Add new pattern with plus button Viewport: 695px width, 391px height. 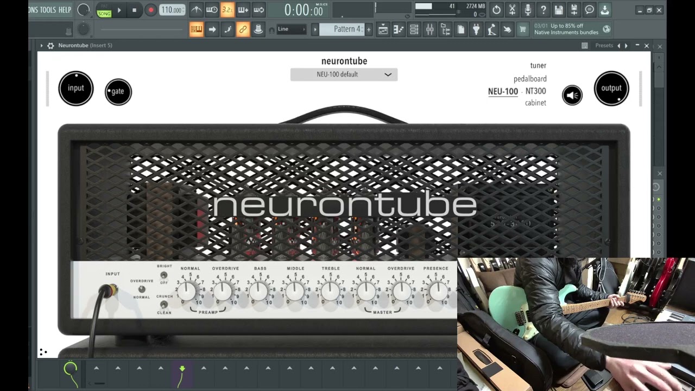(x=369, y=29)
